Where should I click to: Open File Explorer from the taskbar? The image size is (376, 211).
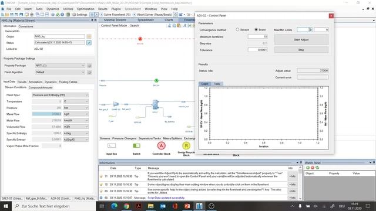(x=150, y=206)
